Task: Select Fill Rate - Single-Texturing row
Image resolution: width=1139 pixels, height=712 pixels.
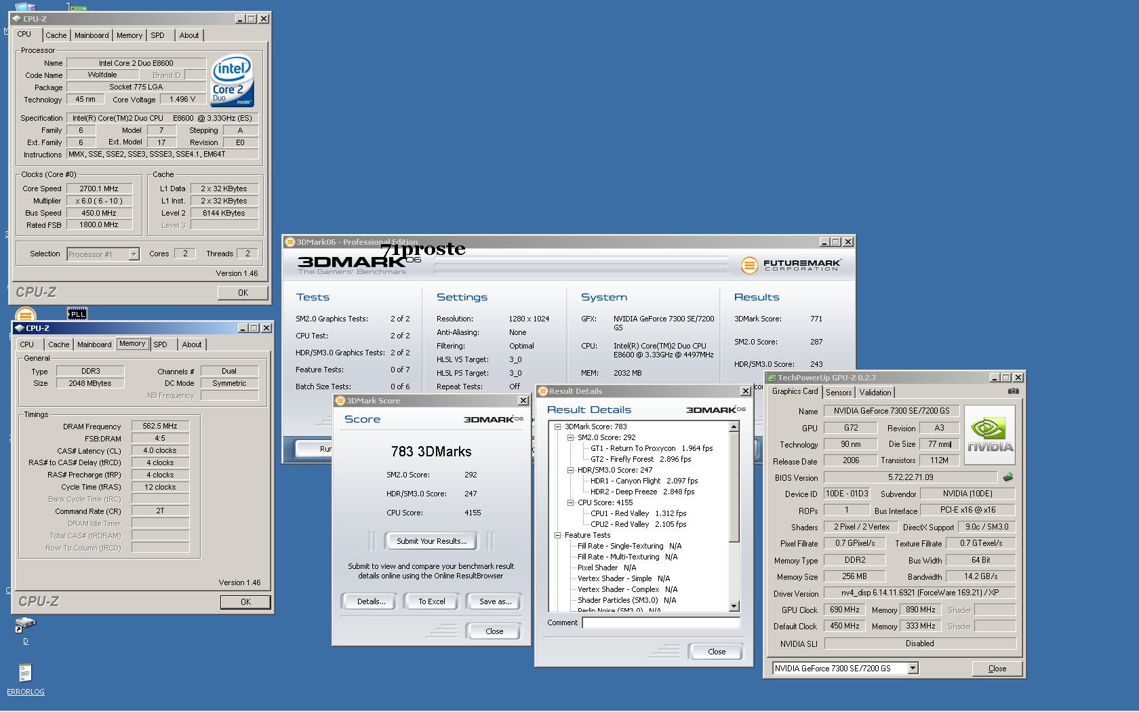Action: click(x=629, y=546)
